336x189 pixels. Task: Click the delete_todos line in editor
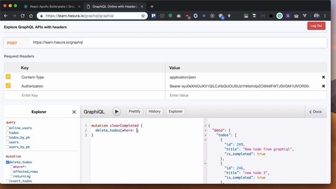coord(117,130)
